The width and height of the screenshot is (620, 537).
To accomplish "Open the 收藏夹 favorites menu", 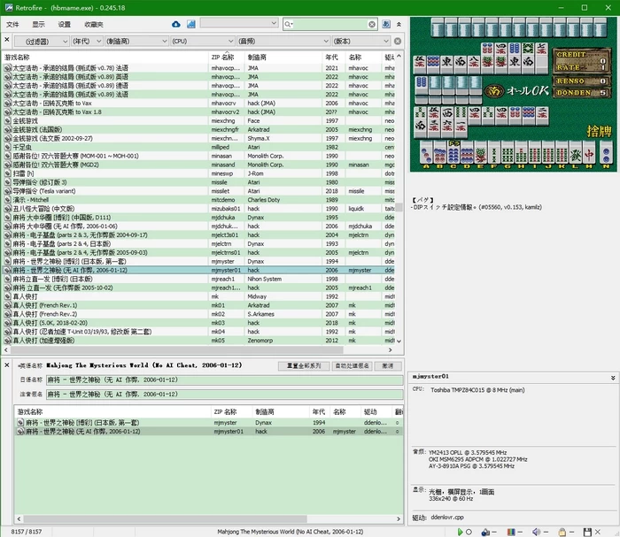I will click(94, 24).
